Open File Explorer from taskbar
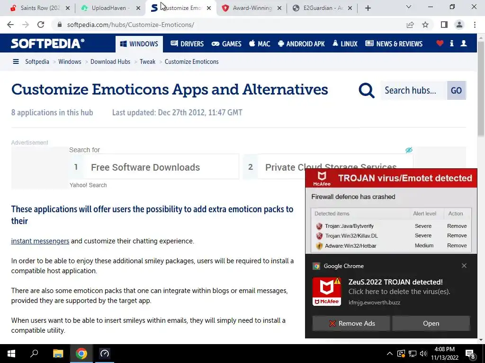 pos(58,354)
